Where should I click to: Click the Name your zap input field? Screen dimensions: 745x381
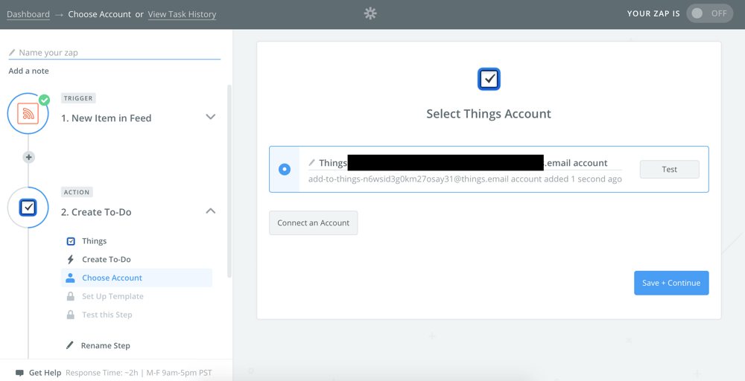115,53
